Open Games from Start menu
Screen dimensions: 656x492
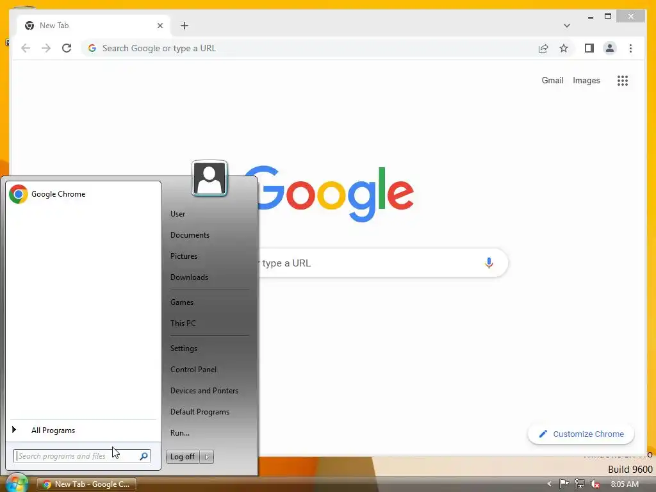pos(181,302)
